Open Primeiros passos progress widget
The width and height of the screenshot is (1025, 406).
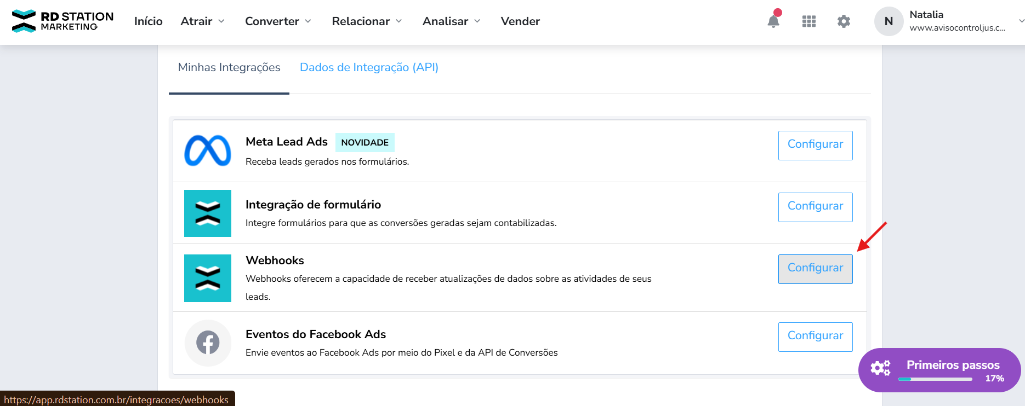[x=939, y=370]
